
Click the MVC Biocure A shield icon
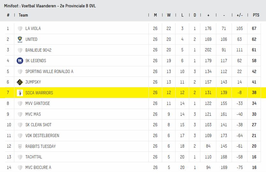pos(20,168)
